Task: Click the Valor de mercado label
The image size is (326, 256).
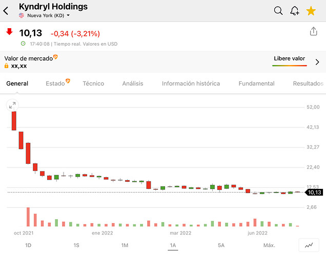Action: pyautogui.click(x=29, y=58)
